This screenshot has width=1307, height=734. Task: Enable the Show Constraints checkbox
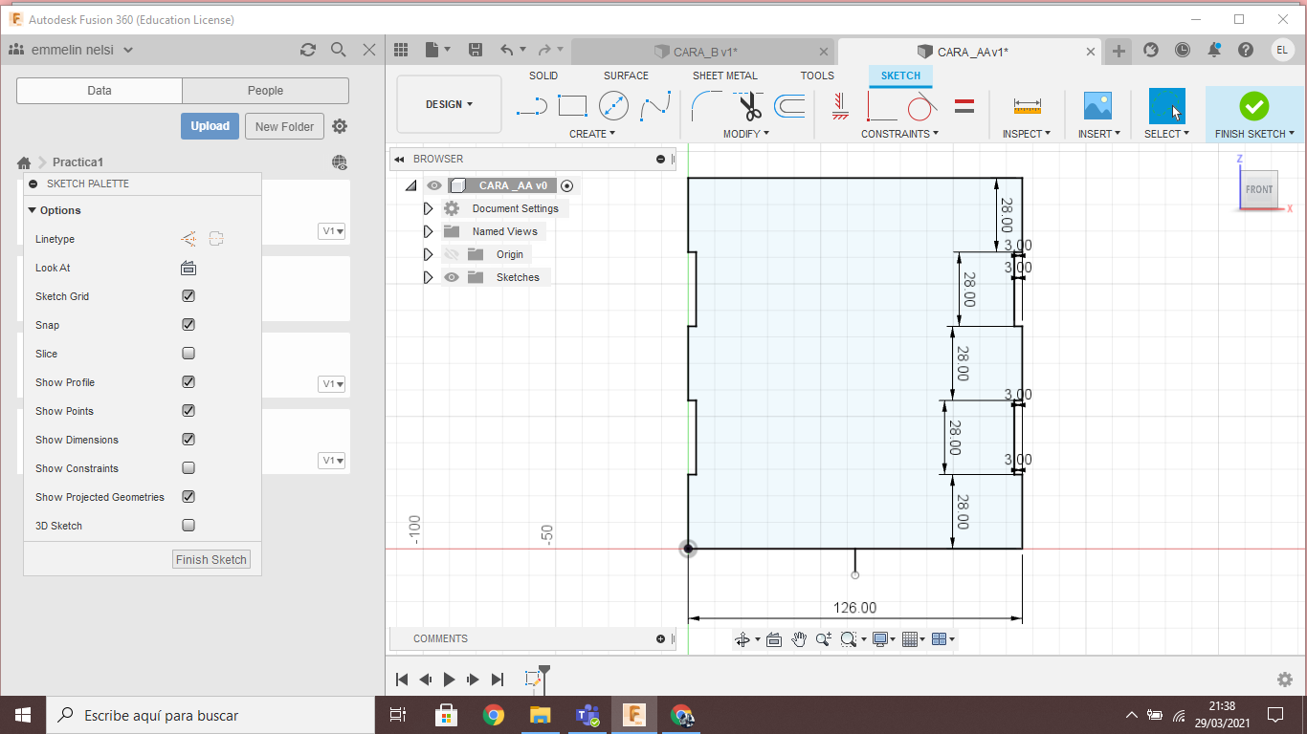[x=188, y=468]
